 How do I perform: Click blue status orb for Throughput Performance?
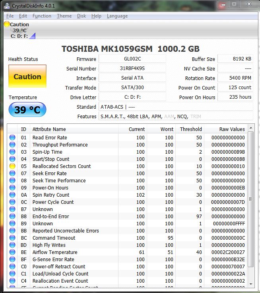point(12,145)
